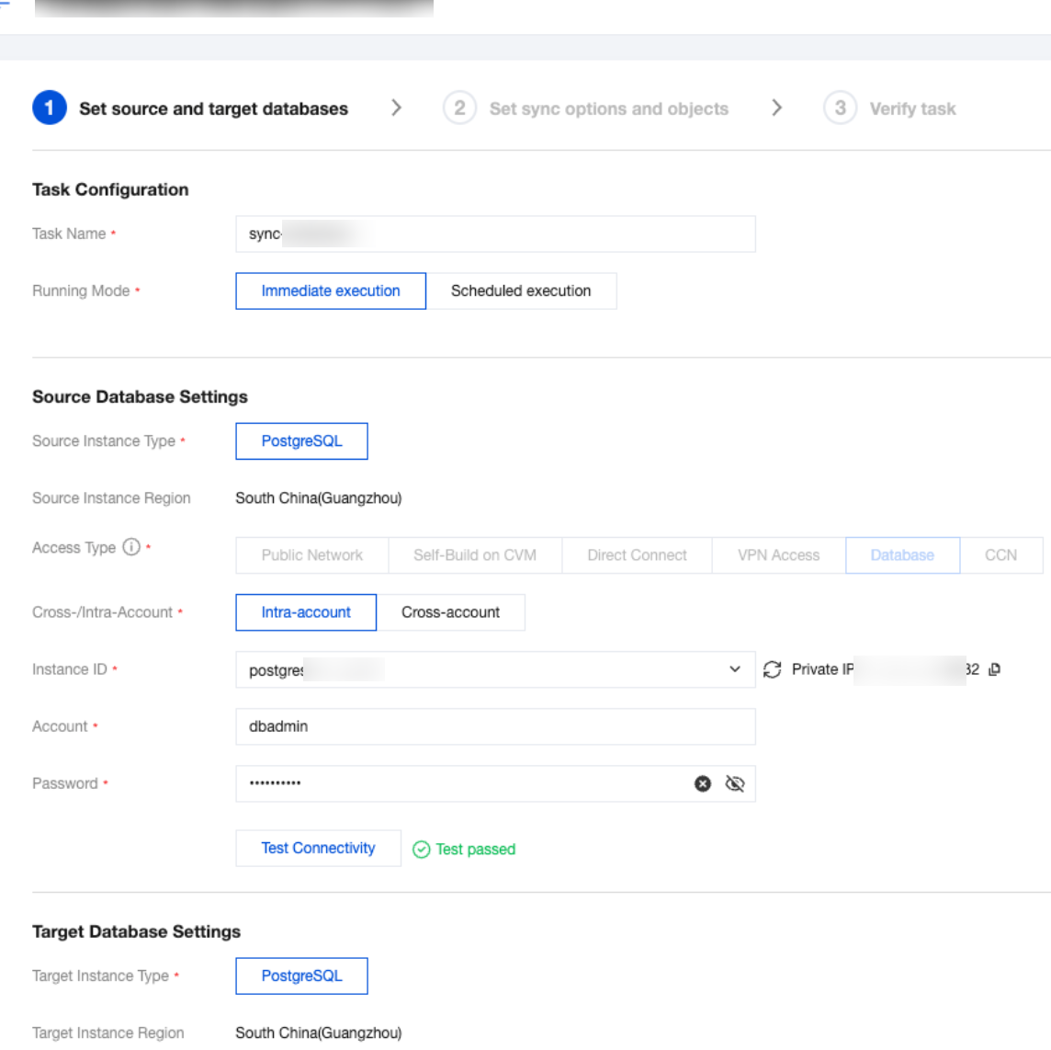1051x1050 pixels.
Task: Click the Account input field
Action: [x=495, y=726]
